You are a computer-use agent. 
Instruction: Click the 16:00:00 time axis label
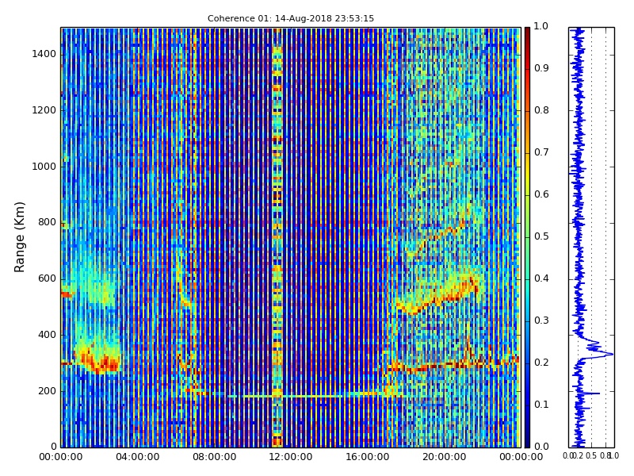pos(368,457)
